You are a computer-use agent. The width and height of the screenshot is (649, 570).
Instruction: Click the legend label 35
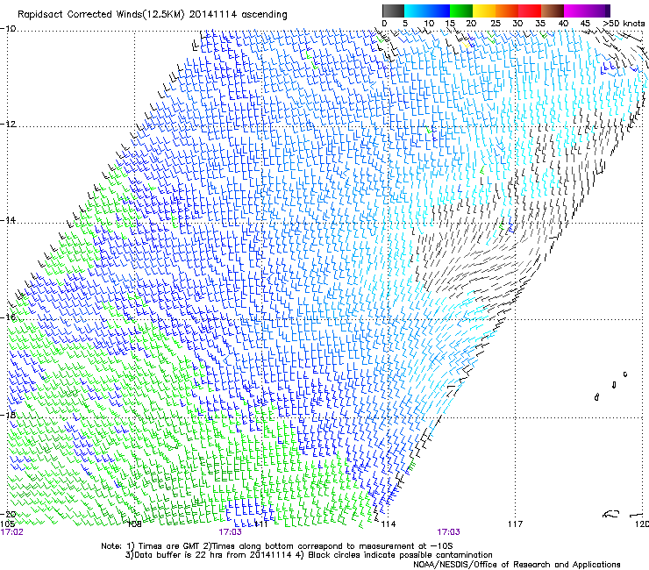[540, 24]
